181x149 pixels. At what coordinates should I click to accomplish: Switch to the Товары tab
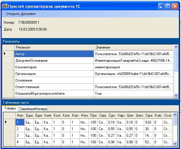click(x=10, y=108)
